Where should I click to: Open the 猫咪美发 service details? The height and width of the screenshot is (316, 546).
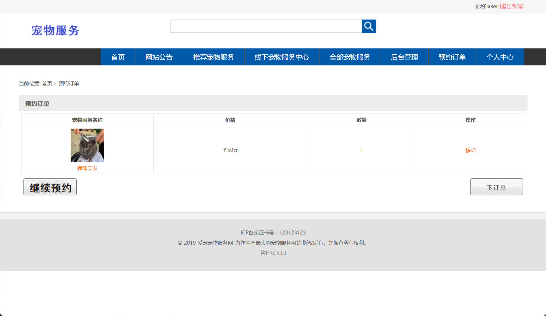(x=87, y=168)
